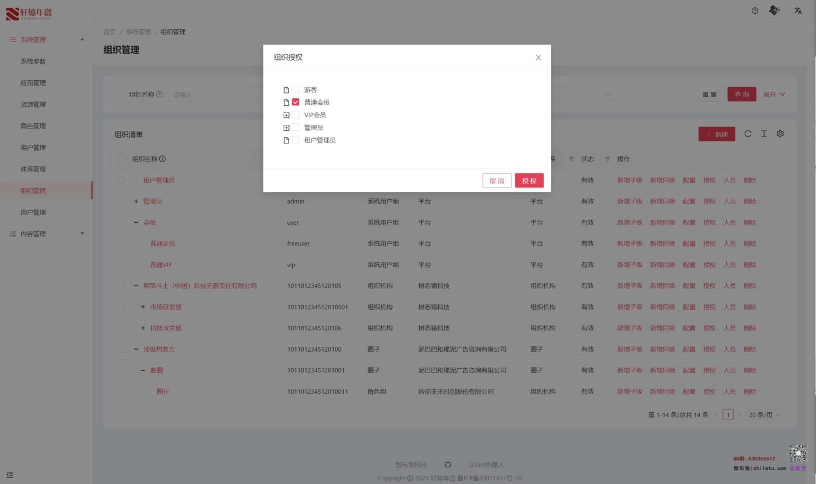Collapse the 网络斗士 company row
Image resolution: width=816 pixels, height=484 pixels.
coord(136,286)
